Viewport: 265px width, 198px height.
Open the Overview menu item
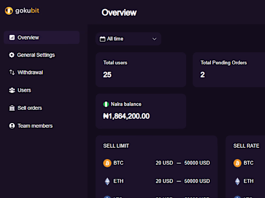[x=42, y=37]
